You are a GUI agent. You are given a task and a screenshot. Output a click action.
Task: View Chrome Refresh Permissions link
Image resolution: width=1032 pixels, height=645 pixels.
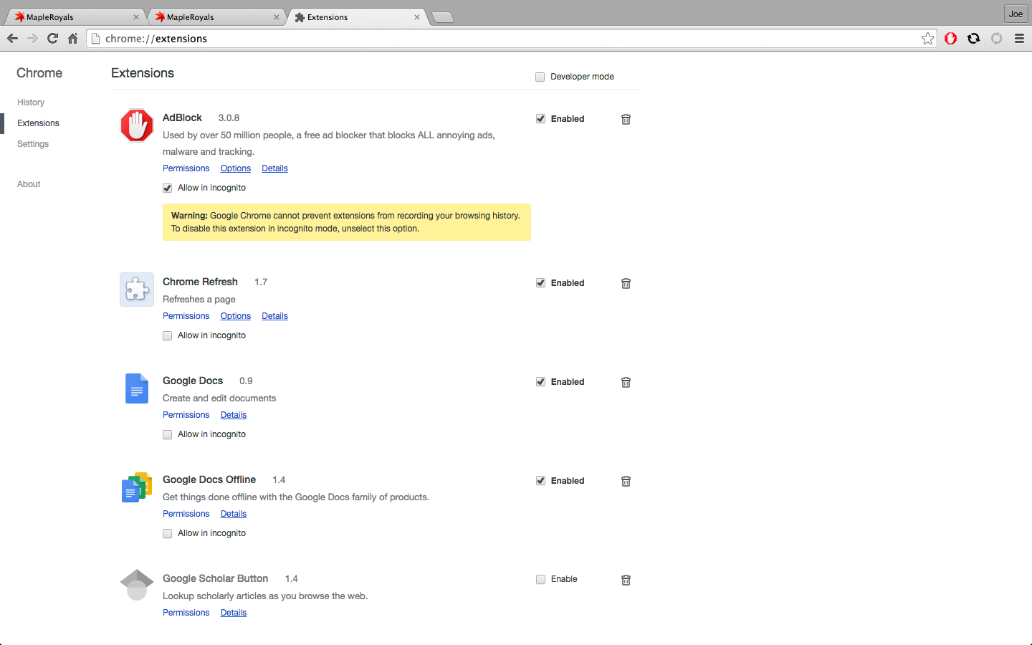186,316
